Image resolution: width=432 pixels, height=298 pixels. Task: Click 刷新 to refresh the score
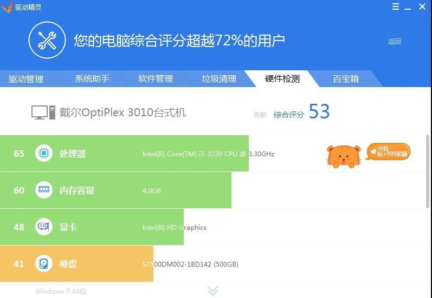(x=260, y=115)
